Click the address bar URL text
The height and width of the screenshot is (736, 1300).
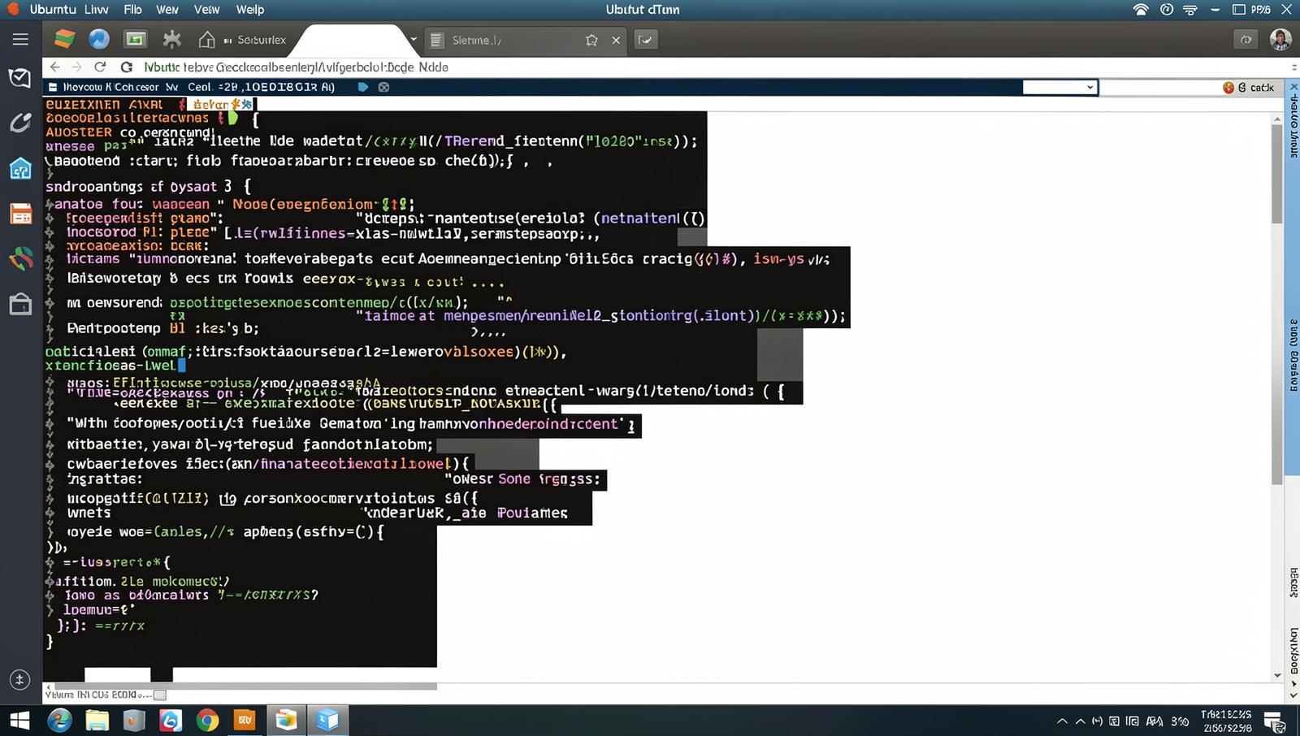click(296, 67)
